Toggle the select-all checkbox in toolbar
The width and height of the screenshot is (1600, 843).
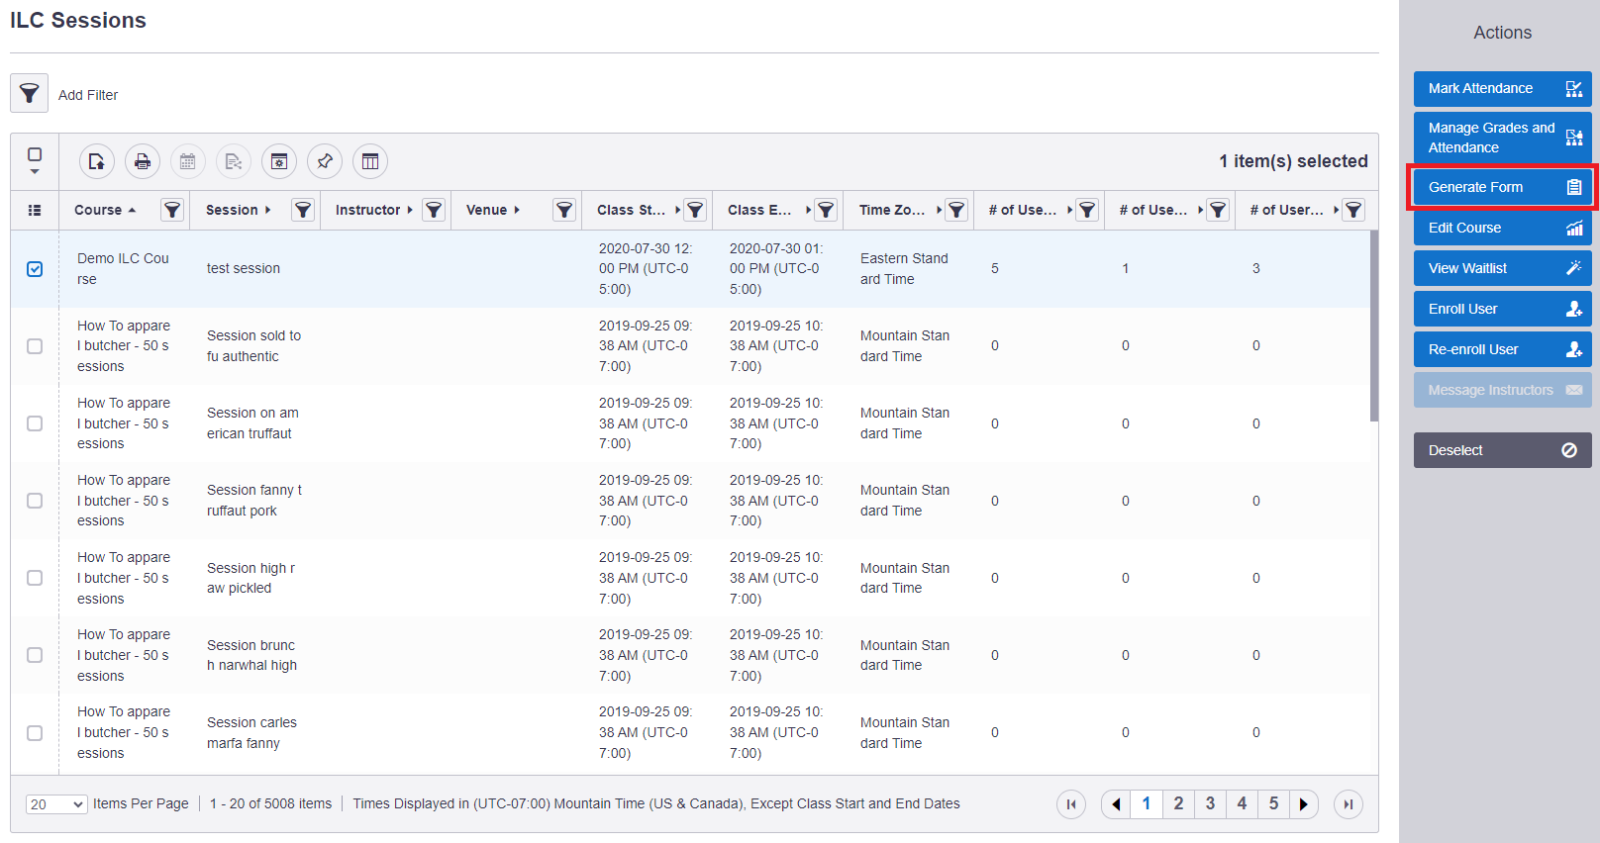35,154
